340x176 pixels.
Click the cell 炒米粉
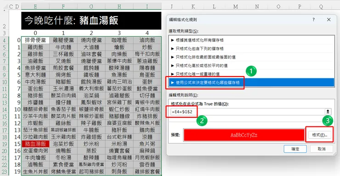91,144
